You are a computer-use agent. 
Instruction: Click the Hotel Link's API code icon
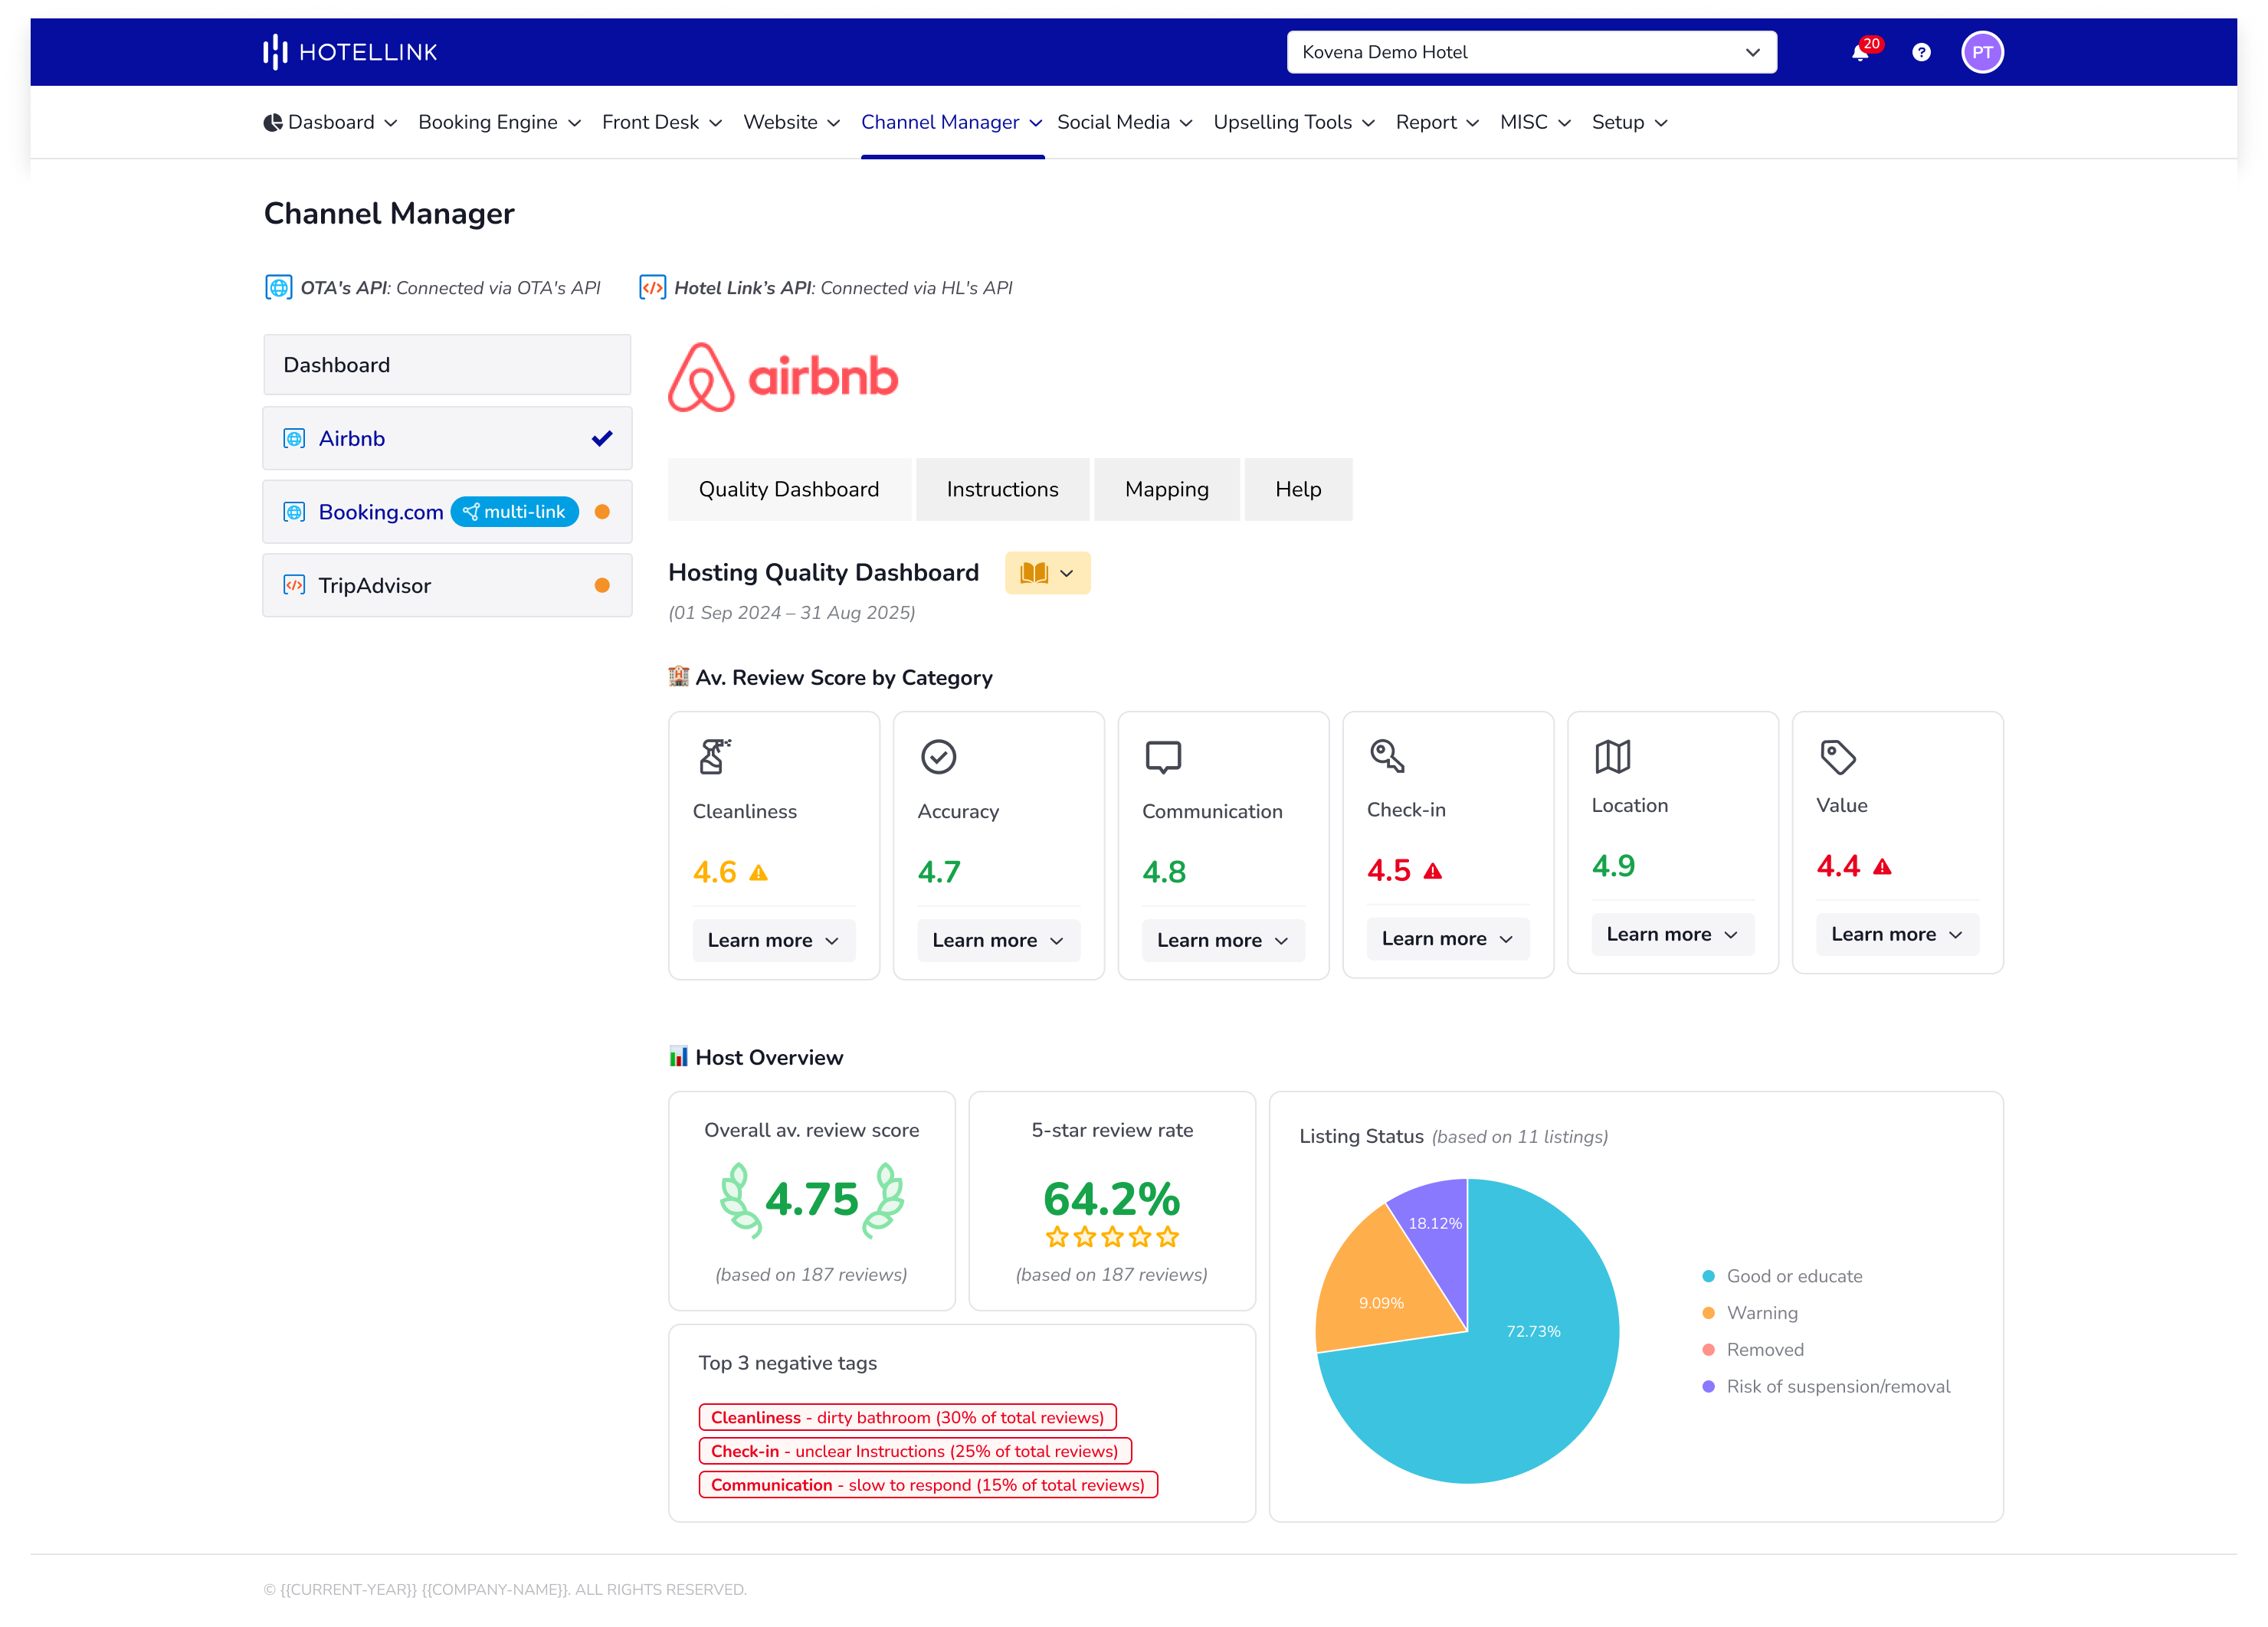(x=652, y=287)
